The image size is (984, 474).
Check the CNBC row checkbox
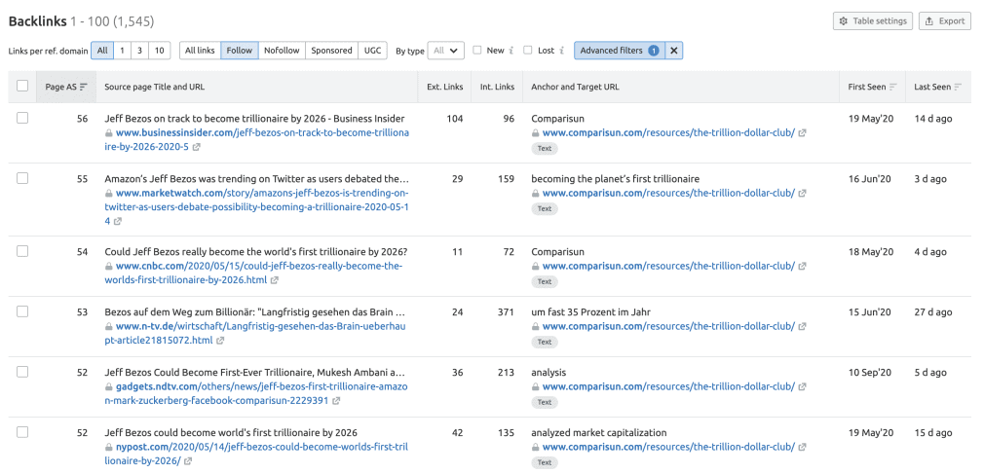[x=22, y=251]
